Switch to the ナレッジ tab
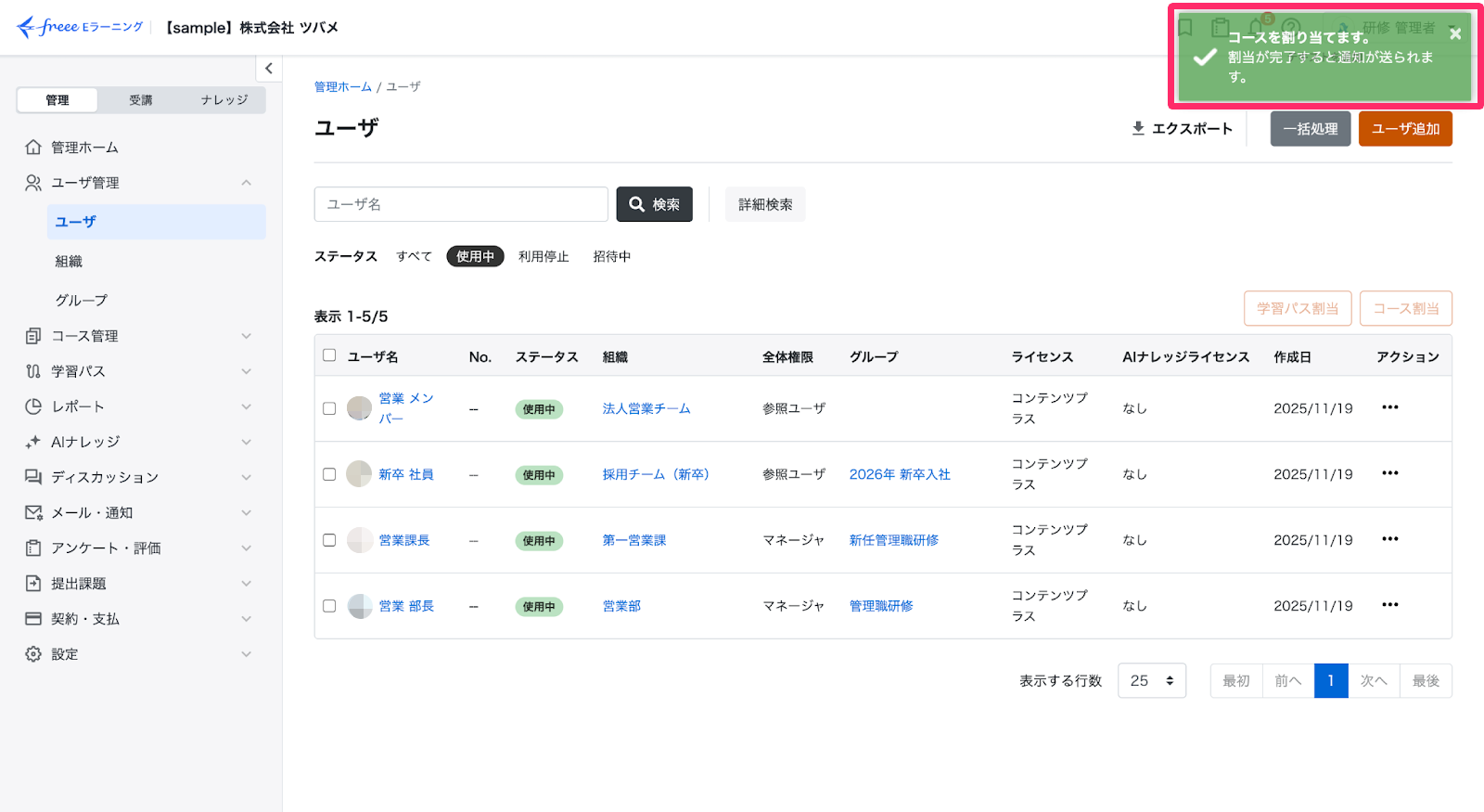Screen dimensions: 1484x812 (x=224, y=100)
